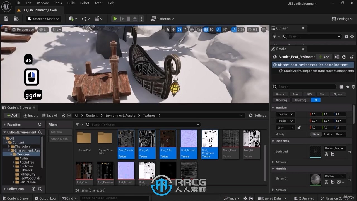This screenshot has height=201, width=357.
Task: Open the BoatMat material dropdown
Action: (x=334, y=176)
